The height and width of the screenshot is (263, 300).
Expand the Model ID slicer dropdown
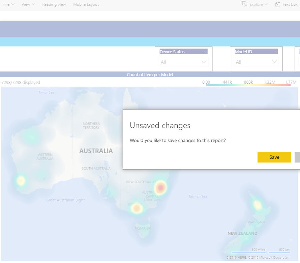[256, 62]
